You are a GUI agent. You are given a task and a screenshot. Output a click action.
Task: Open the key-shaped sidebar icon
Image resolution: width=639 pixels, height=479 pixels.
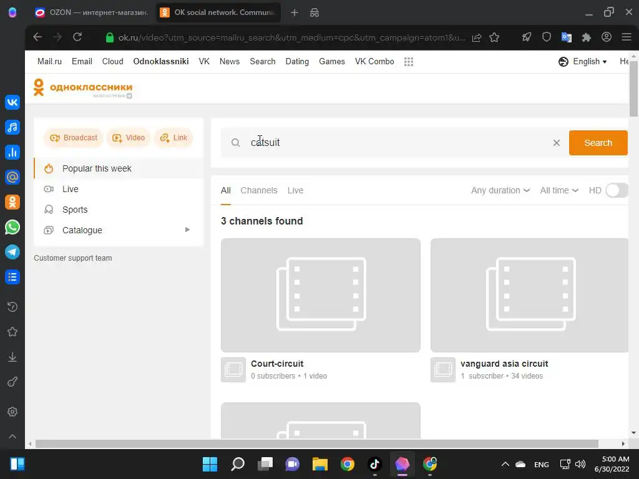pyautogui.click(x=12, y=382)
